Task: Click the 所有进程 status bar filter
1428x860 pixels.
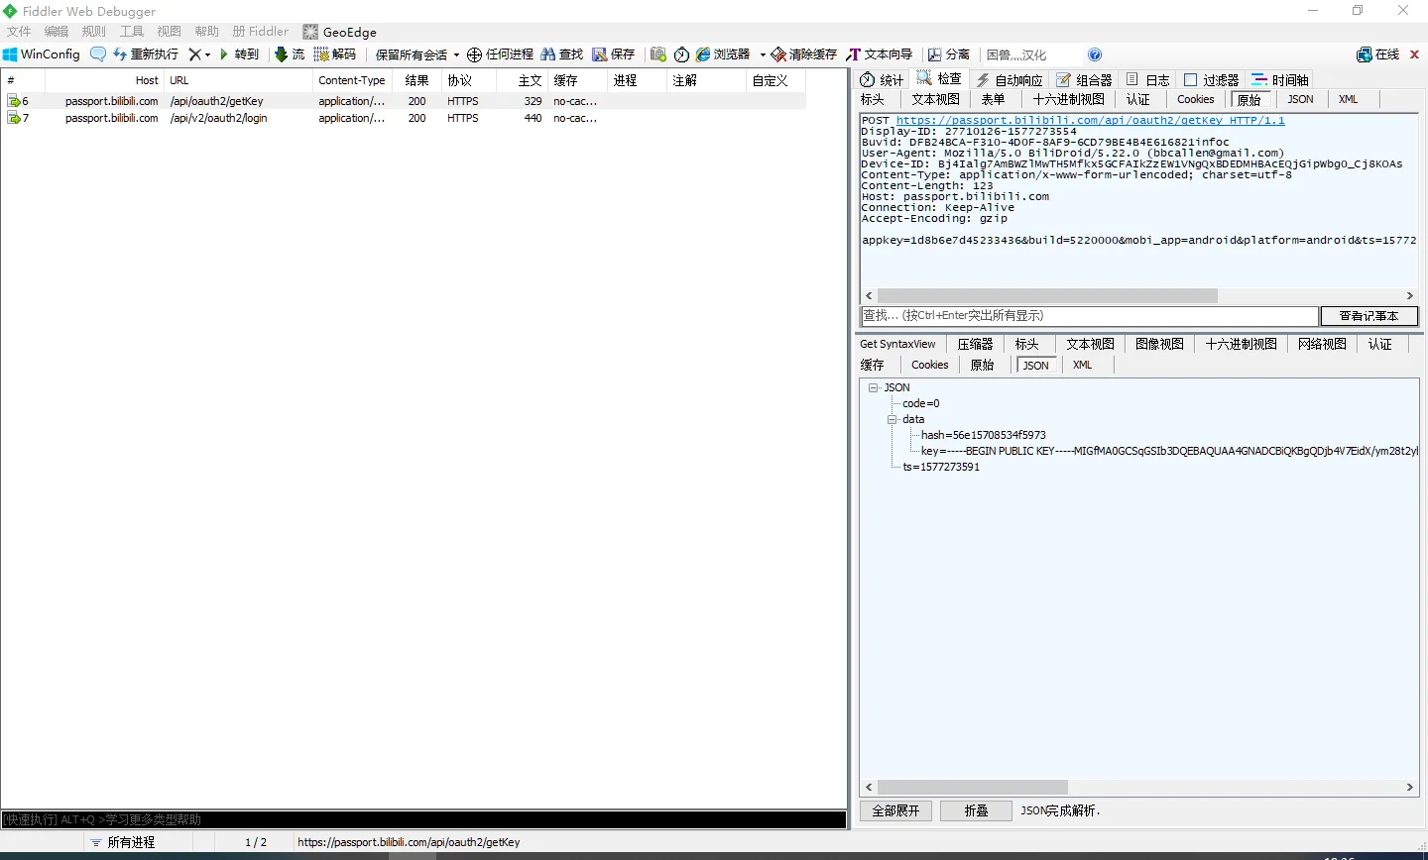Action: [x=123, y=842]
